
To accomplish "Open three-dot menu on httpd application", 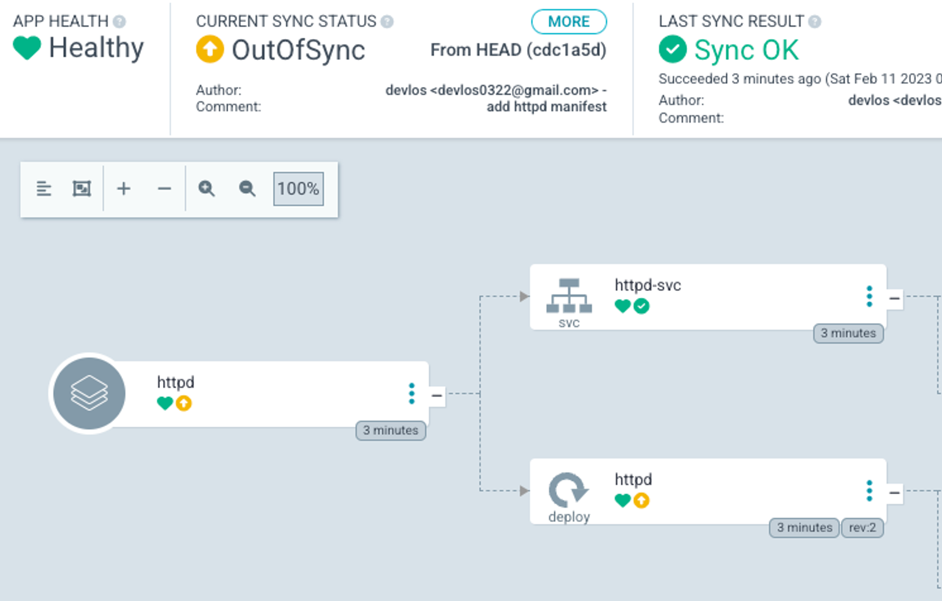I will (412, 394).
